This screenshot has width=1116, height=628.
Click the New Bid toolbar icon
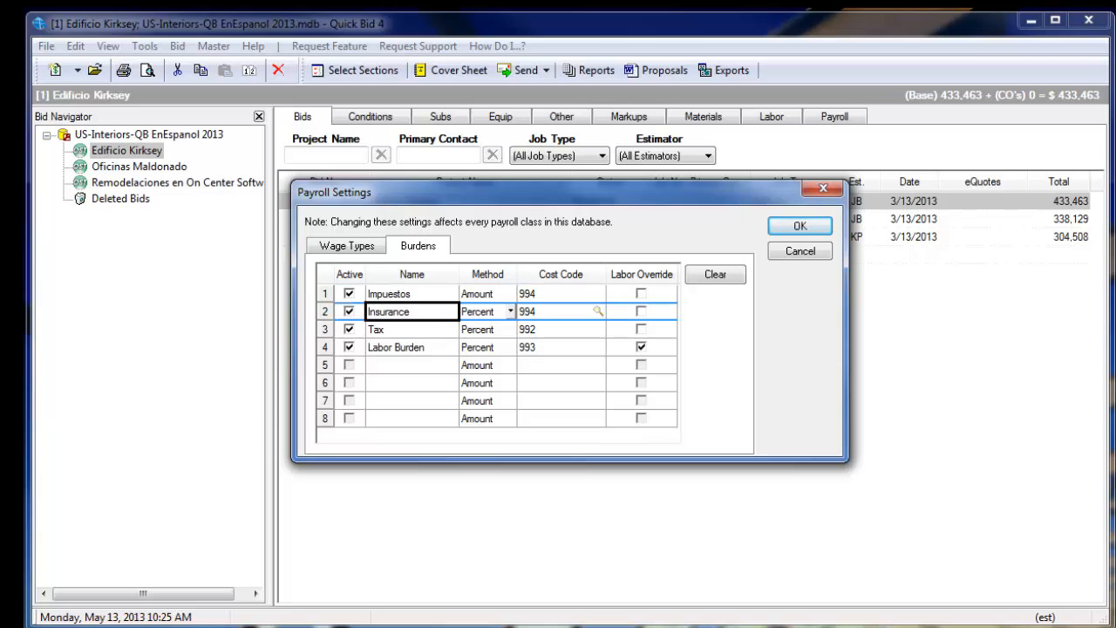56,71
